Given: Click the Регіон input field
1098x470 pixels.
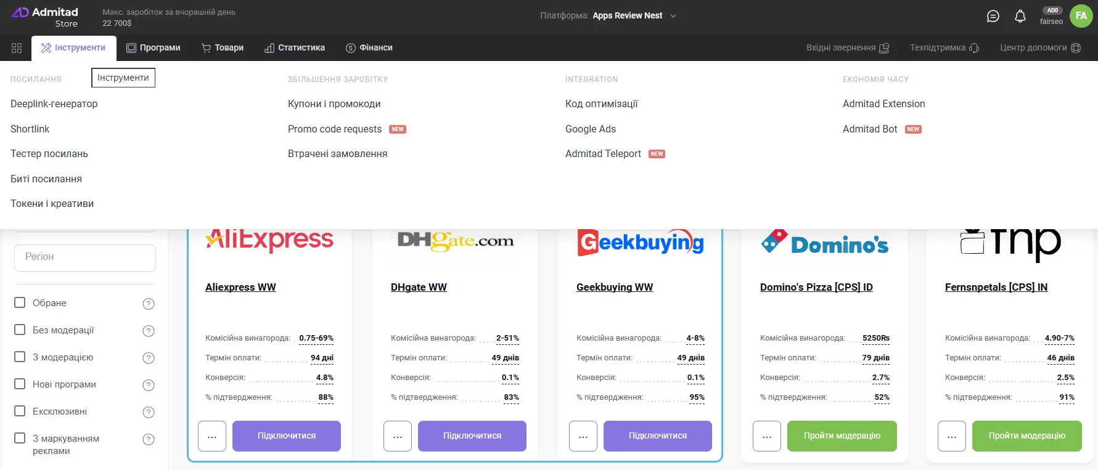Looking at the screenshot, I should tap(85, 257).
